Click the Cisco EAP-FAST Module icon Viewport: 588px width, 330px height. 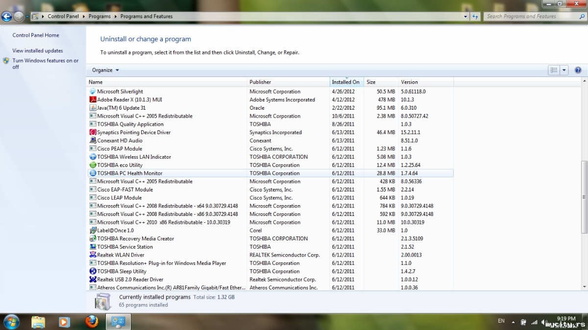coord(93,189)
